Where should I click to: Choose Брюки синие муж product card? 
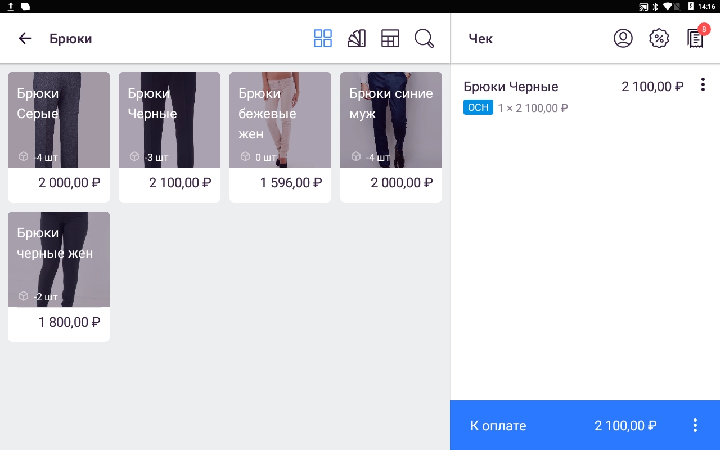[391, 137]
